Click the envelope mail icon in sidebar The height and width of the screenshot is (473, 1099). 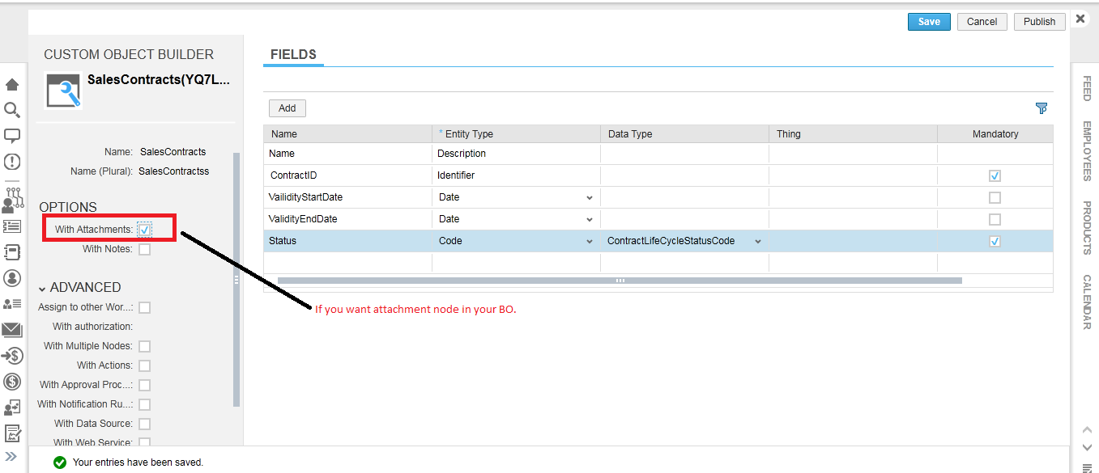[12, 329]
